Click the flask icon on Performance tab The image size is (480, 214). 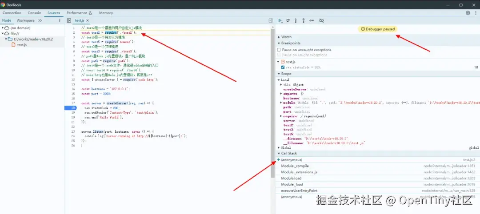click(90, 13)
